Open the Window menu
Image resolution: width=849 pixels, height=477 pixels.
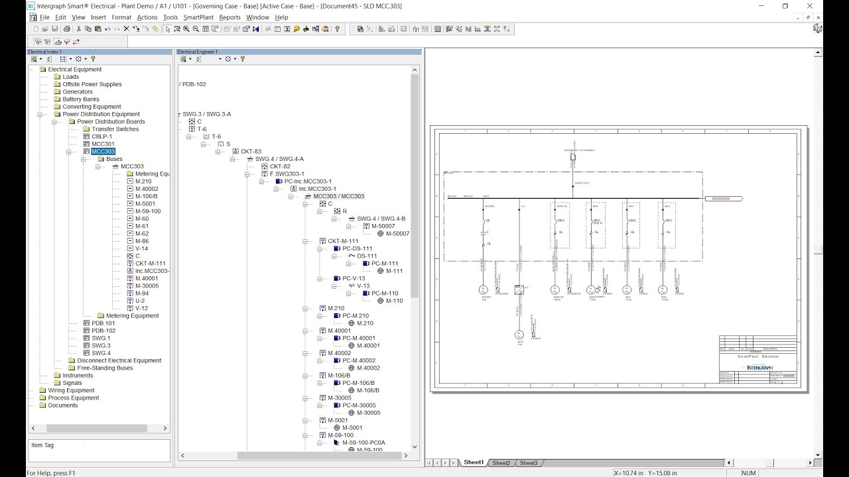click(257, 17)
